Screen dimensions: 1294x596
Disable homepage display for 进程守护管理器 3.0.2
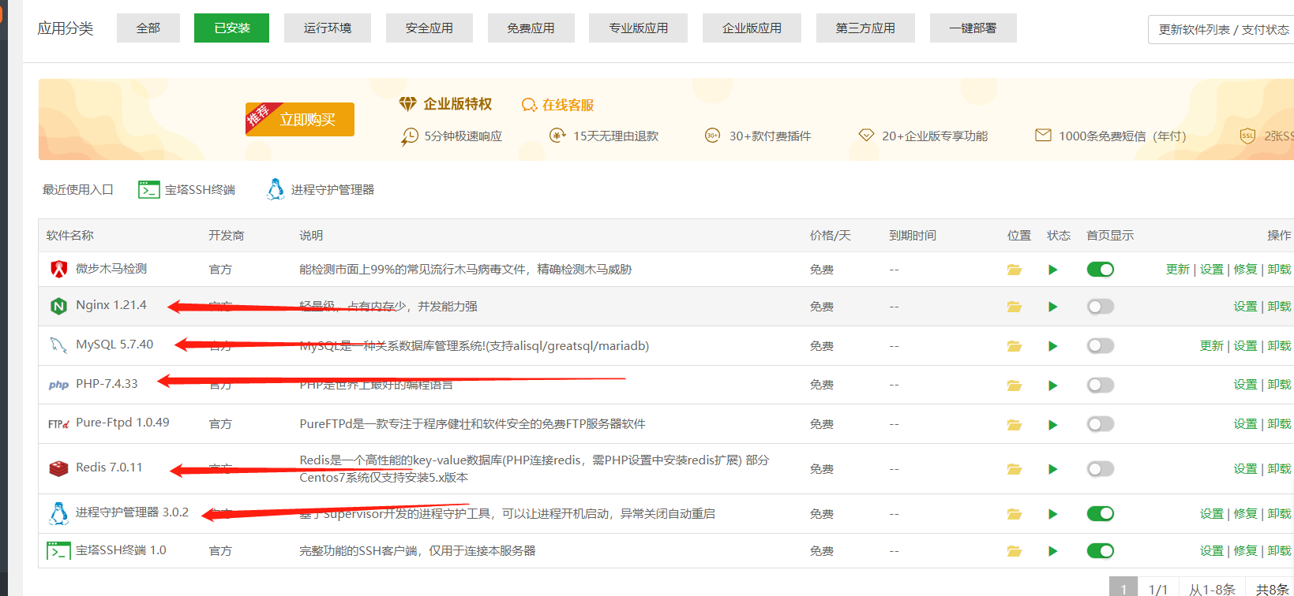1100,514
